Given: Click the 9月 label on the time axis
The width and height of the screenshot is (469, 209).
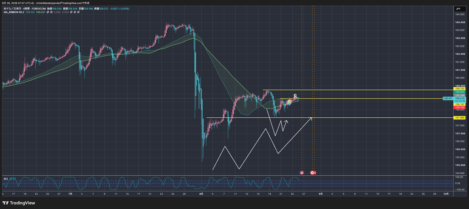Looking at the screenshot, I should 321,193.
